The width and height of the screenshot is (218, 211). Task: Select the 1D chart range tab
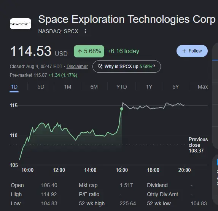(14, 87)
